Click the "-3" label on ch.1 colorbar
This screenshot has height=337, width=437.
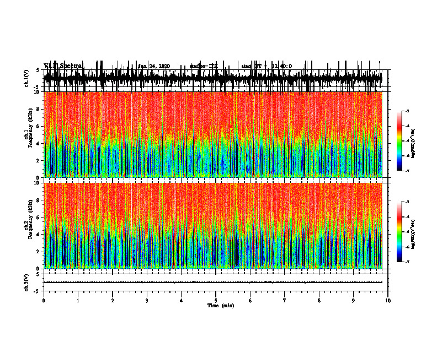tap(407, 111)
